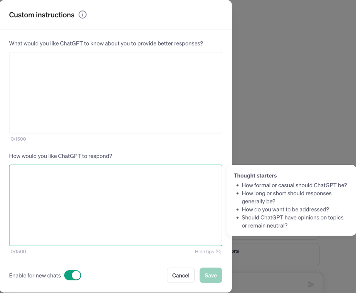Click the dimmed background area to dismiss dialog
Viewport: 356px width, 293px height.
(x=295, y=77)
